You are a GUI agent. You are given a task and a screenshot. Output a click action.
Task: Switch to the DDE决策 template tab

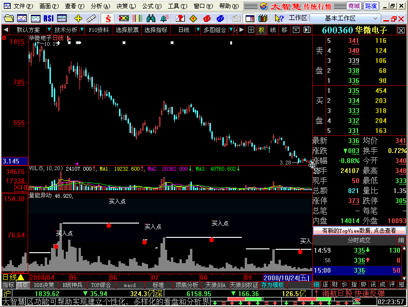click(x=44, y=285)
